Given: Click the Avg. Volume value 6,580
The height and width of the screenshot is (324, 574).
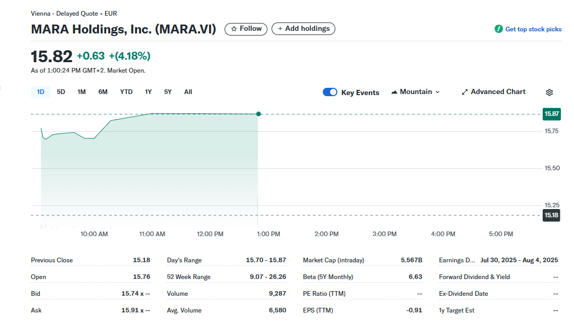Looking at the screenshot, I should pyautogui.click(x=277, y=310).
